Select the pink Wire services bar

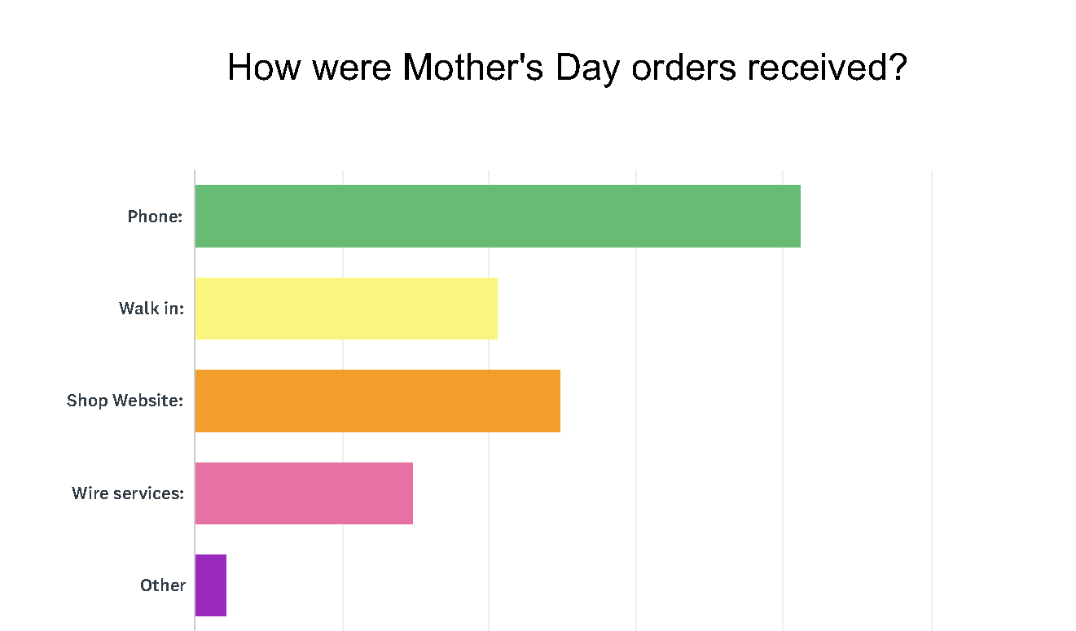(x=304, y=493)
